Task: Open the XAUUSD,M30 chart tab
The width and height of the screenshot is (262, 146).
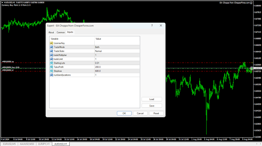Action: tap(27, 144)
